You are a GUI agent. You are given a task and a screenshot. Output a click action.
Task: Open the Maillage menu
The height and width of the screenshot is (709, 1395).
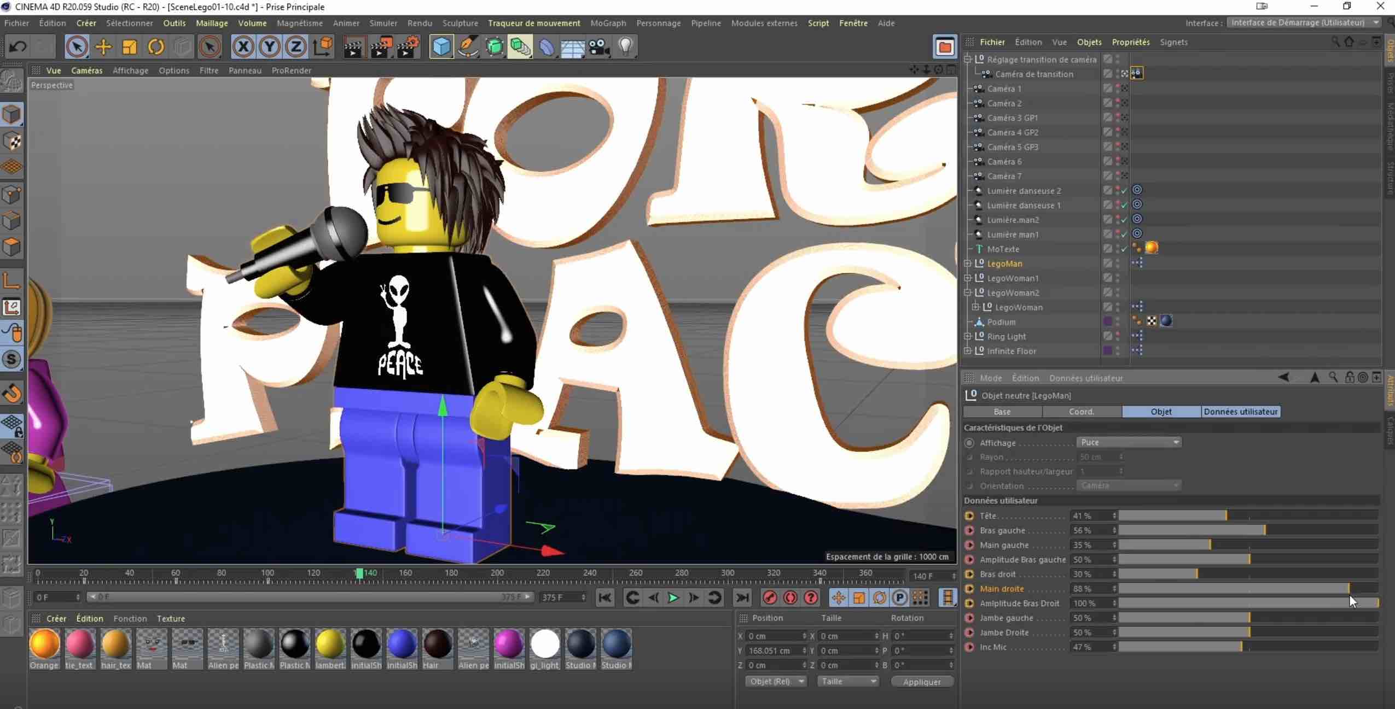212,23
